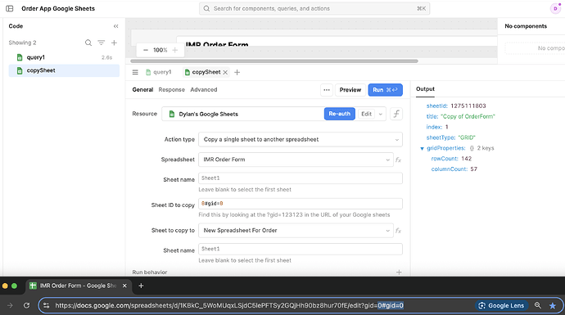Toggle fx mode for Spreadsheet field

click(398, 160)
